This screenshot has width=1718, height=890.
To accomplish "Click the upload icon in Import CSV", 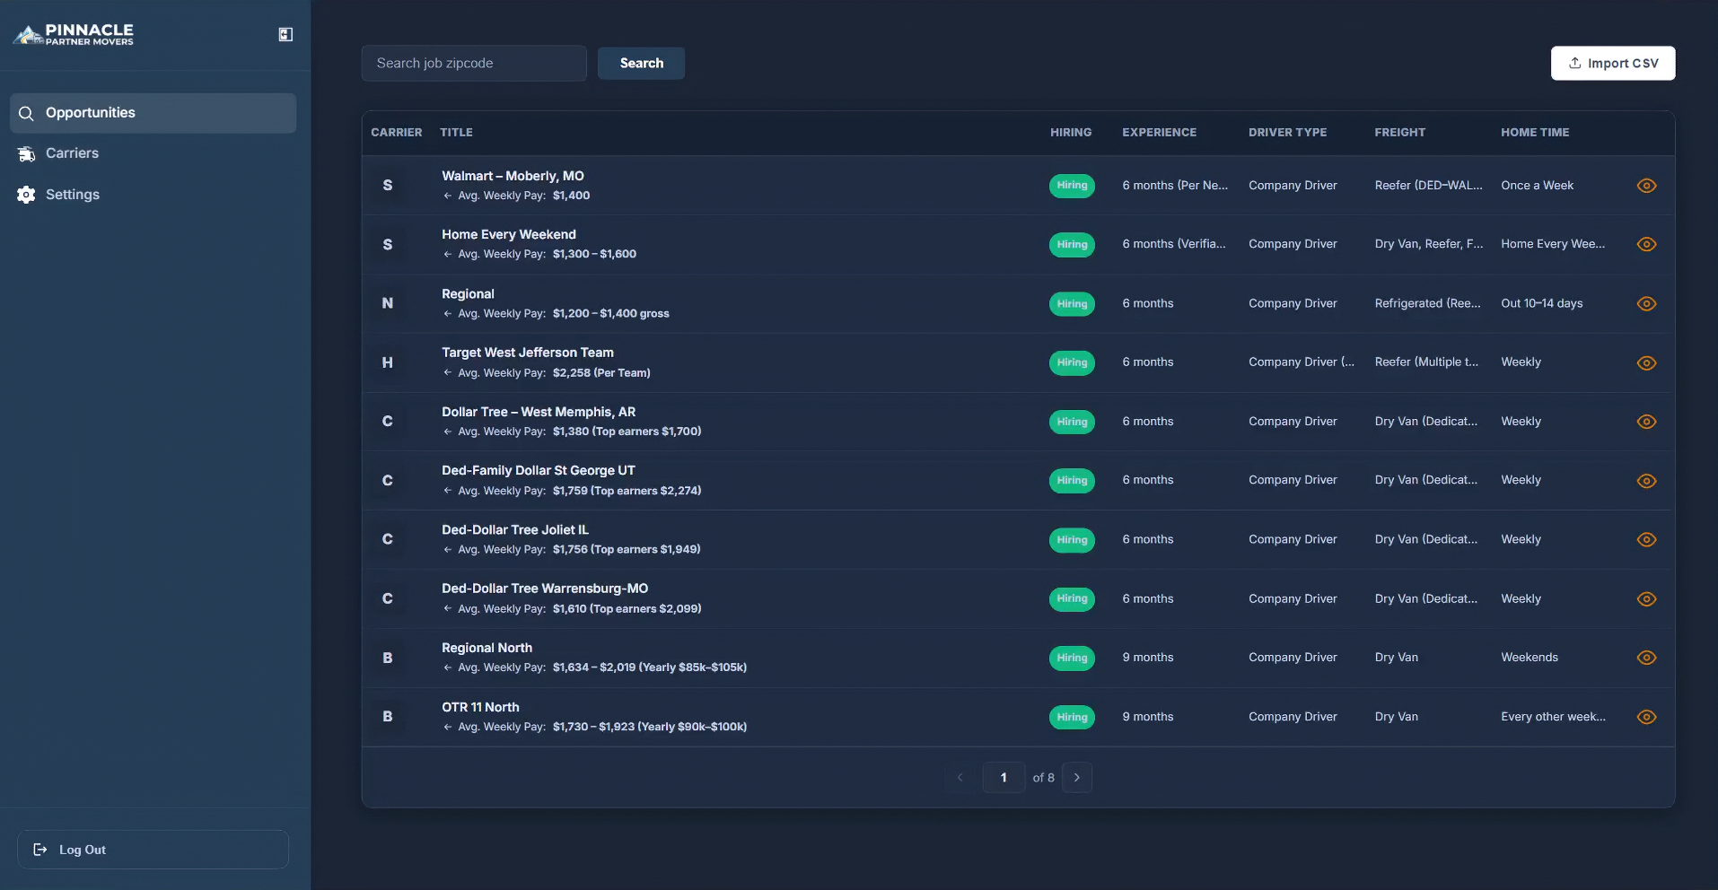I will (1574, 63).
